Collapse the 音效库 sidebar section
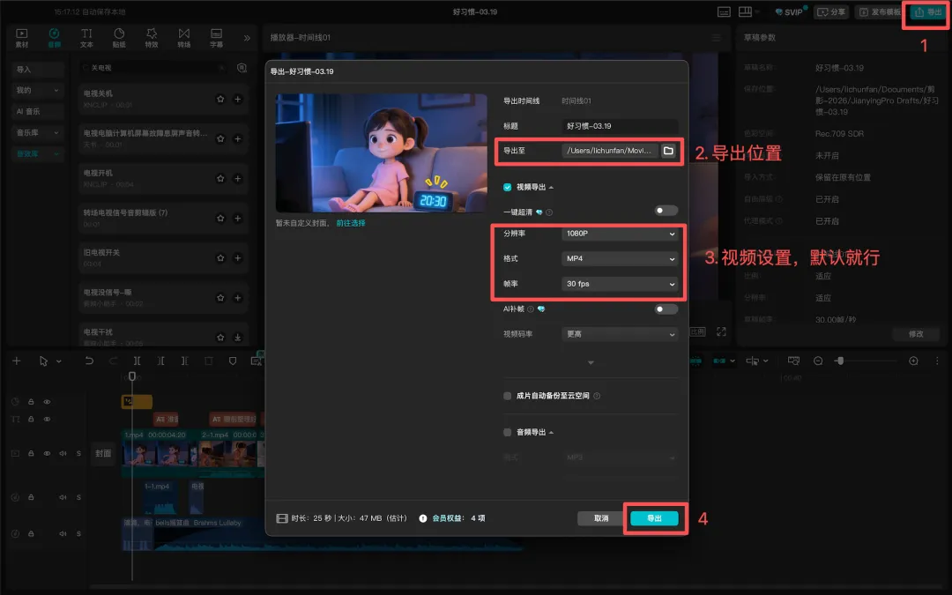 38,153
